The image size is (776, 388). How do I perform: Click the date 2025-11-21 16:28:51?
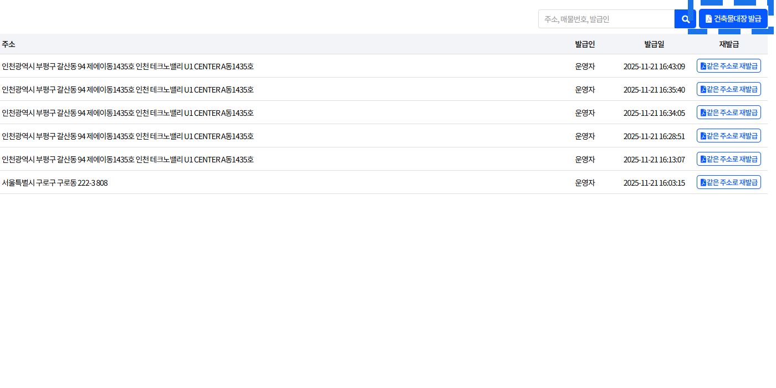pyautogui.click(x=654, y=136)
